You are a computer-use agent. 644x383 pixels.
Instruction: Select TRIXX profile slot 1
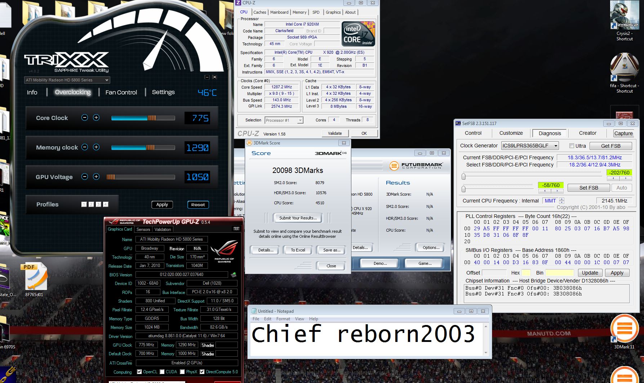click(84, 204)
